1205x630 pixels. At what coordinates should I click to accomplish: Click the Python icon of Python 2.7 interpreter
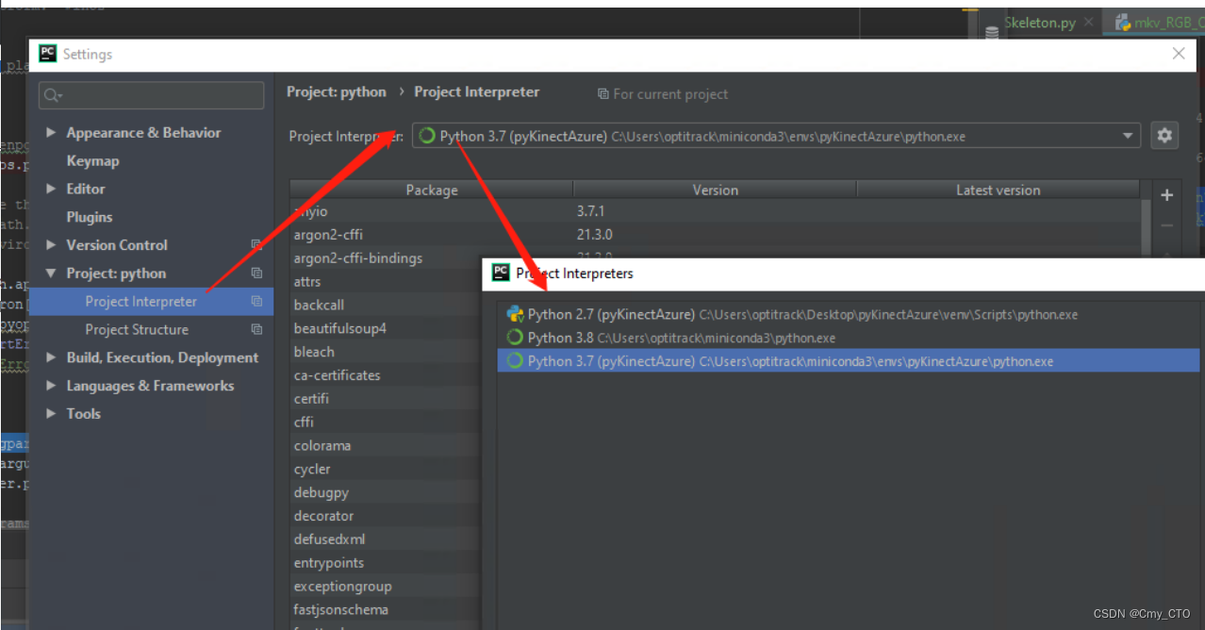coord(515,314)
